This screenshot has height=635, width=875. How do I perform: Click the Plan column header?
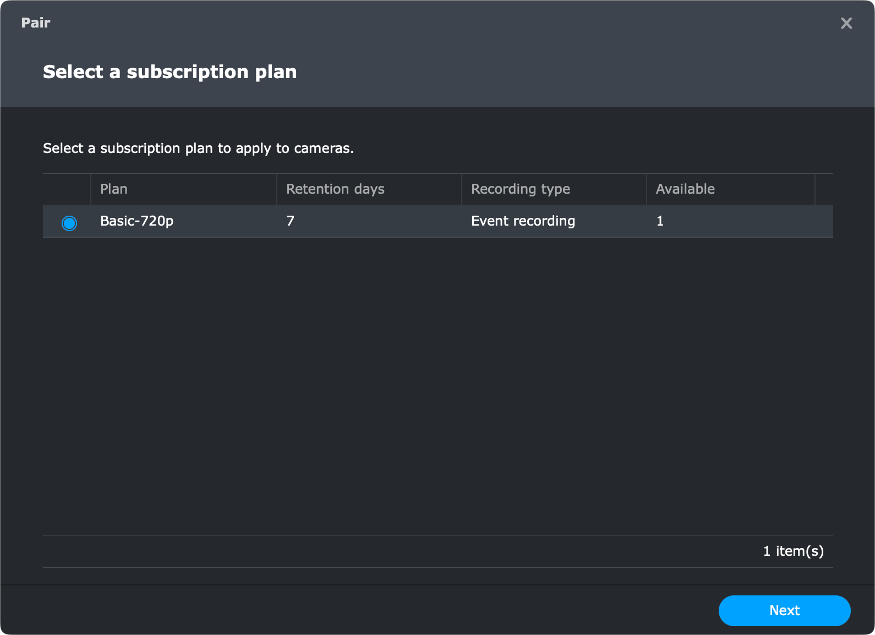click(x=184, y=189)
